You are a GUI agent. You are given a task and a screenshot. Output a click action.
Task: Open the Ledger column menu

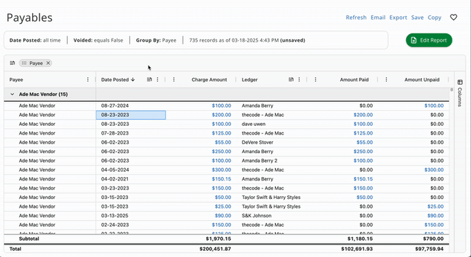click(299, 79)
